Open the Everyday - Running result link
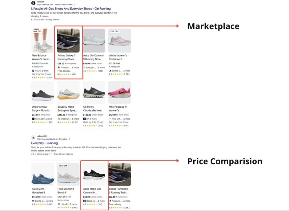Viewport: 289px width, 211px height. coord(44,143)
